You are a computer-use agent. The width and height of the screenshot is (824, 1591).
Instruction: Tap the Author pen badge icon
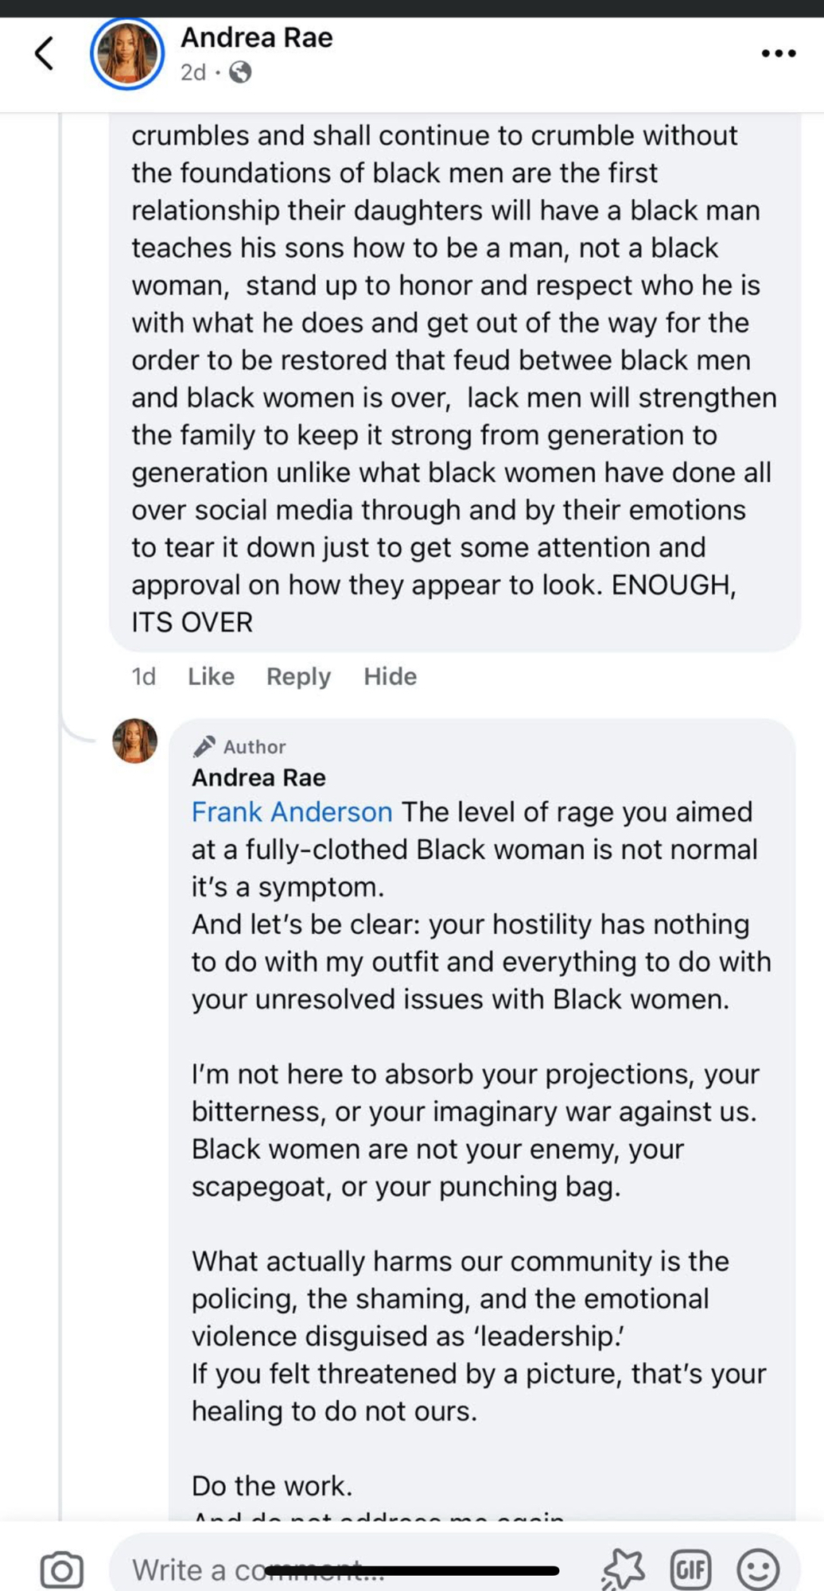(204, 746)
